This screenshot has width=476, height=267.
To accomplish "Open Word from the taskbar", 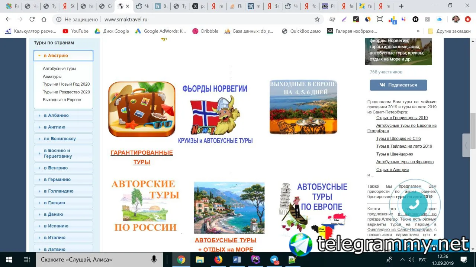I will pos(237,260).
